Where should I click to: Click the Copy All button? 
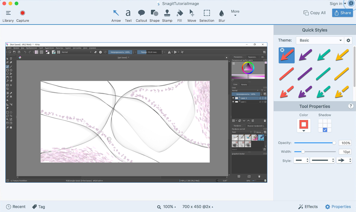(x=314, y=13)
